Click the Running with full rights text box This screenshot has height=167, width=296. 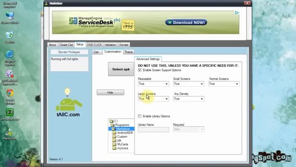pyautogui.click(x=69, y=64)
